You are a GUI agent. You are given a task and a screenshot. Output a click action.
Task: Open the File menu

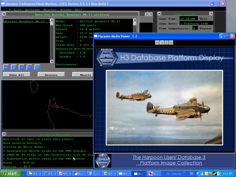(x=18, y=9)
